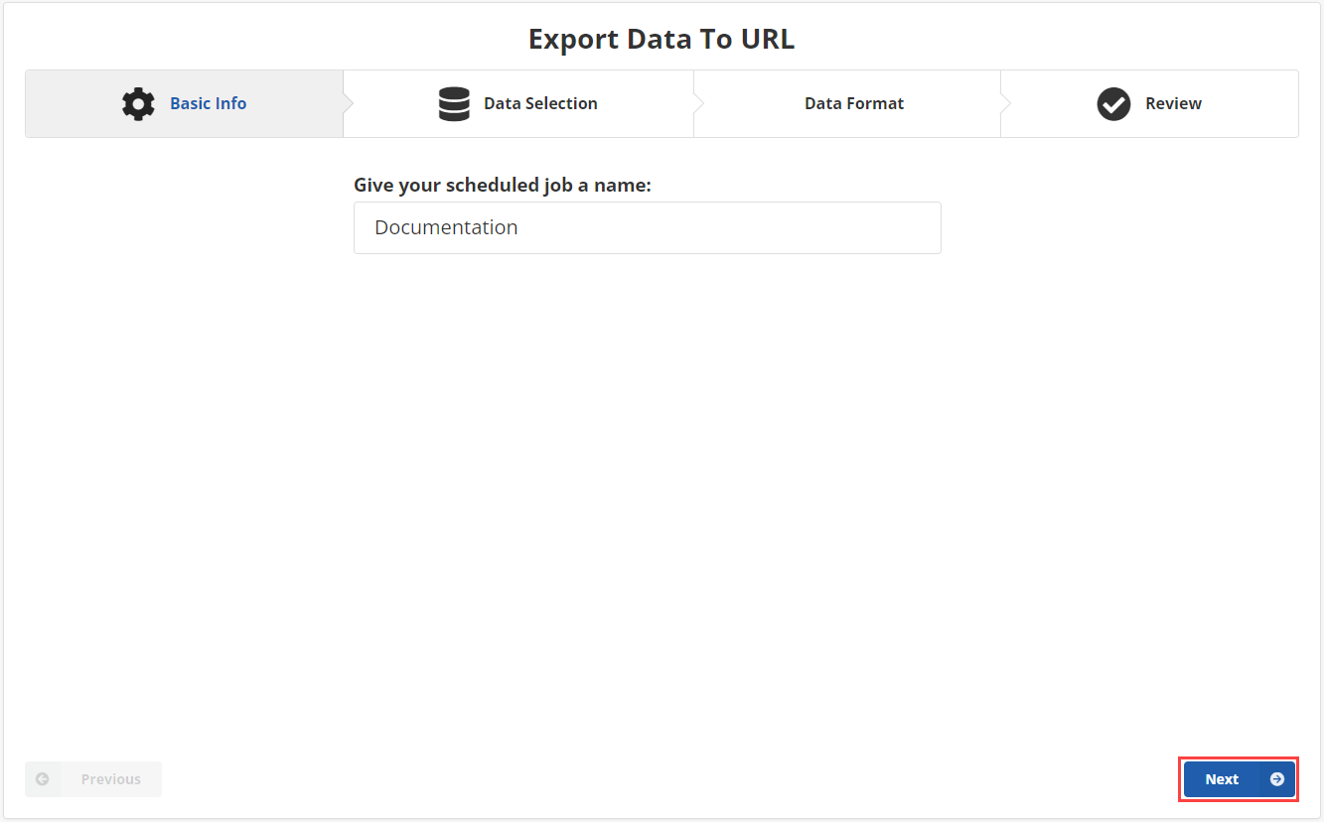The height and width of the screenshot is (822, 1324).
Task: Click chevron separator between Data Format and Review
Action: [x=1004, y=103]
